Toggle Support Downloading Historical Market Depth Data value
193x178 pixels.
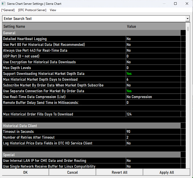tap(153, 74)
